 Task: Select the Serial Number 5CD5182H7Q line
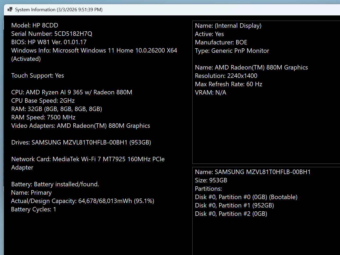click(x=52, y=34)
